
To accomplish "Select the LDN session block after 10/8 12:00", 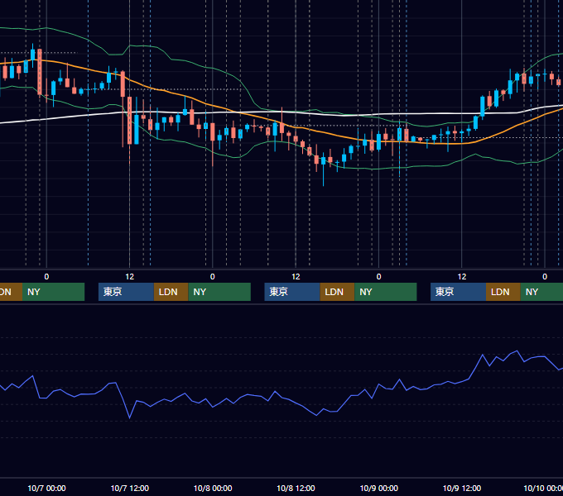I will coord(337,292).
